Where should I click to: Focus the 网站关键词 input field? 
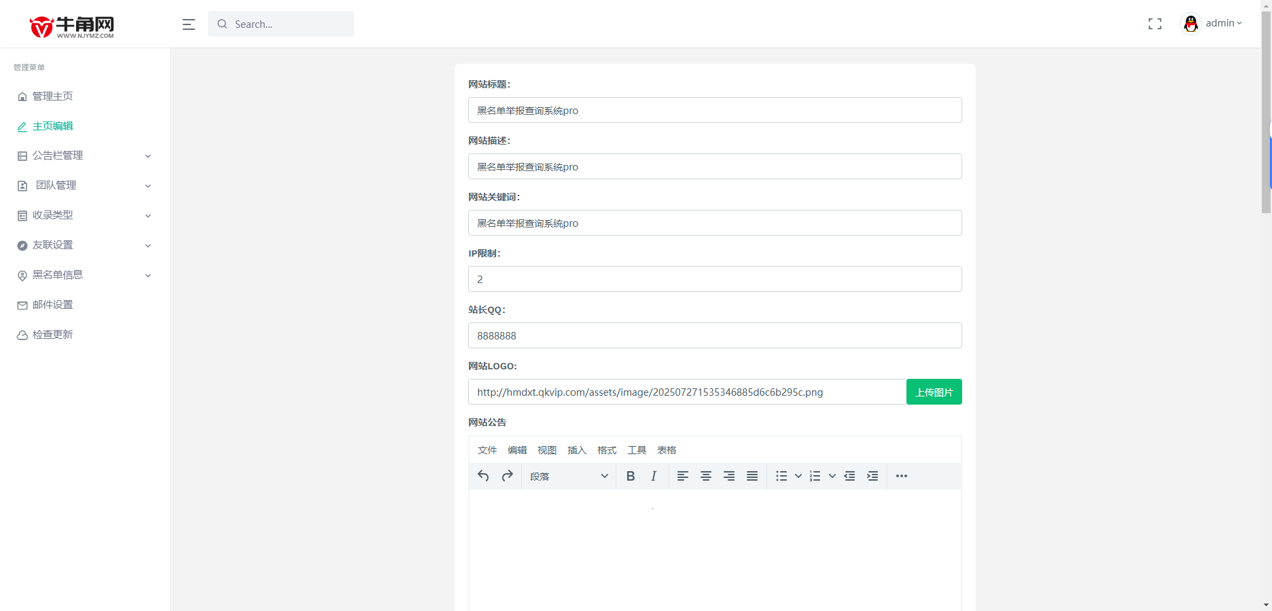click(715, 223)
